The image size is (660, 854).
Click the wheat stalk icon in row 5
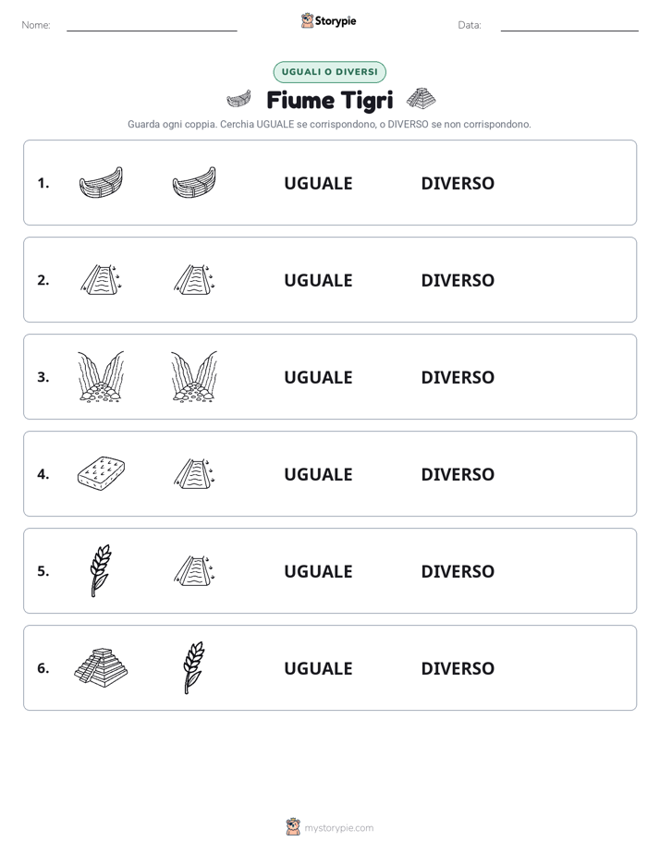[x=101, y=570]
